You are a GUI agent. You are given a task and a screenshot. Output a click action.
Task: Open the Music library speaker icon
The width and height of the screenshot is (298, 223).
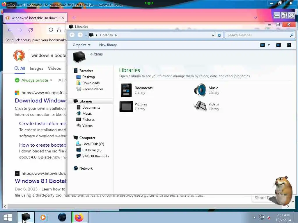tap(200, 90)
